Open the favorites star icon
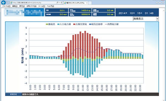The height and width of the screenshot is (101, 166). (x=160, y=2)
